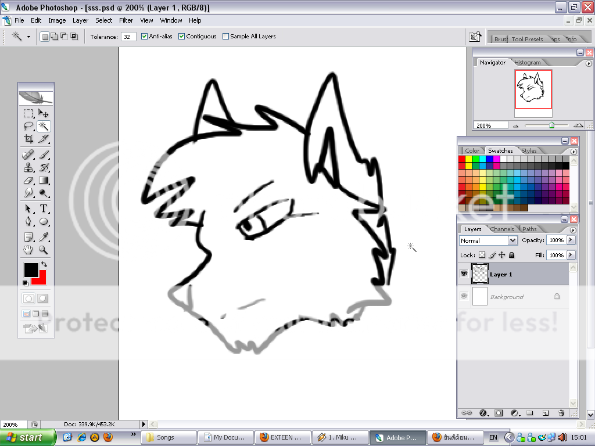Screen dimensions: 595x446
Task: Toggle the Contiguous checkbox
Action: click(x=181, y=37)
